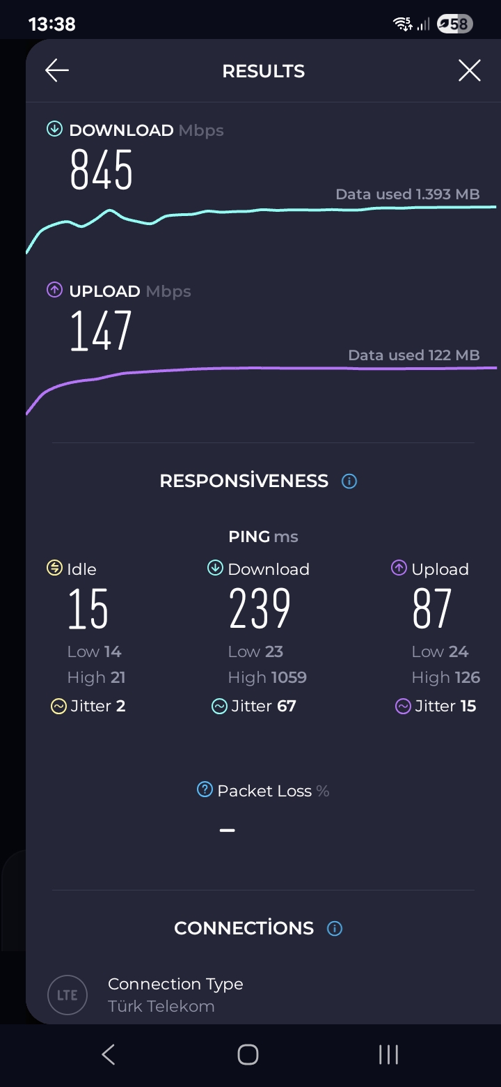Tap the teal download speed graph line

[x=278, y=210]
